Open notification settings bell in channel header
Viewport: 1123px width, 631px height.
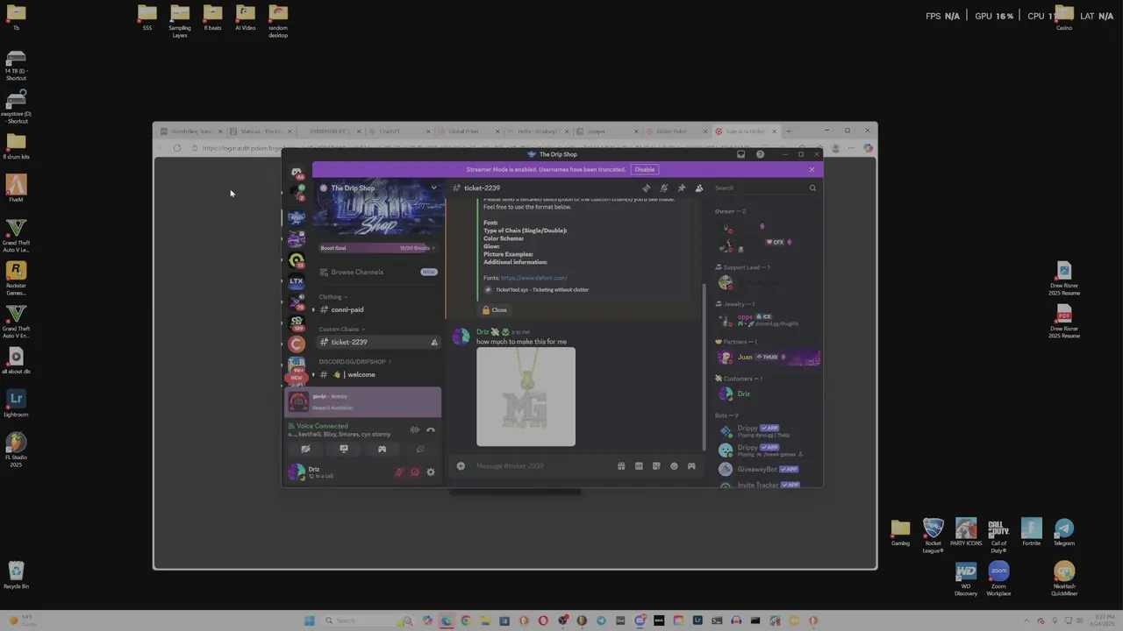coord(664,188)
